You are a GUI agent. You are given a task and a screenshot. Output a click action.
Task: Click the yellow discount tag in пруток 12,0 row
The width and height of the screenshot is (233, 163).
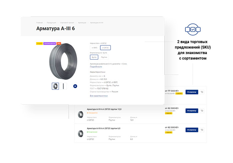169,113
